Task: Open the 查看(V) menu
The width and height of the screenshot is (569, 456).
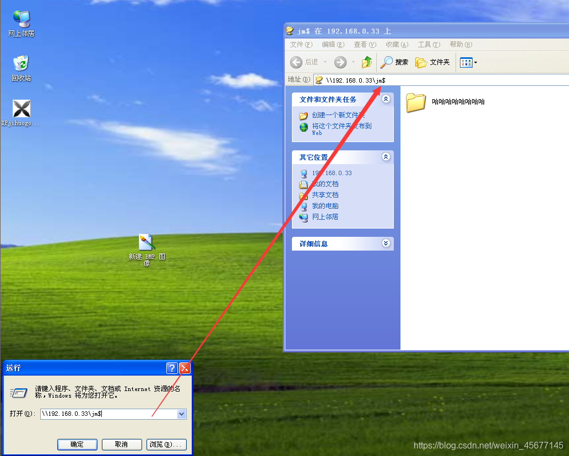Action: pyautogui.click(x=365, y=45)
